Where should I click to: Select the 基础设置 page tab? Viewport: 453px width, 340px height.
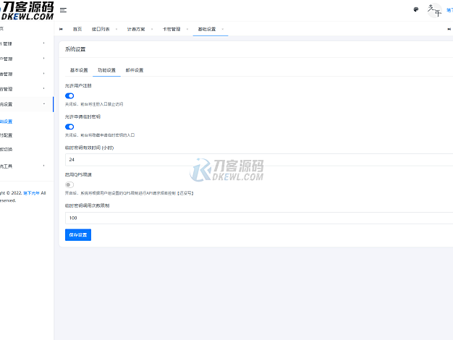[206, 29]
